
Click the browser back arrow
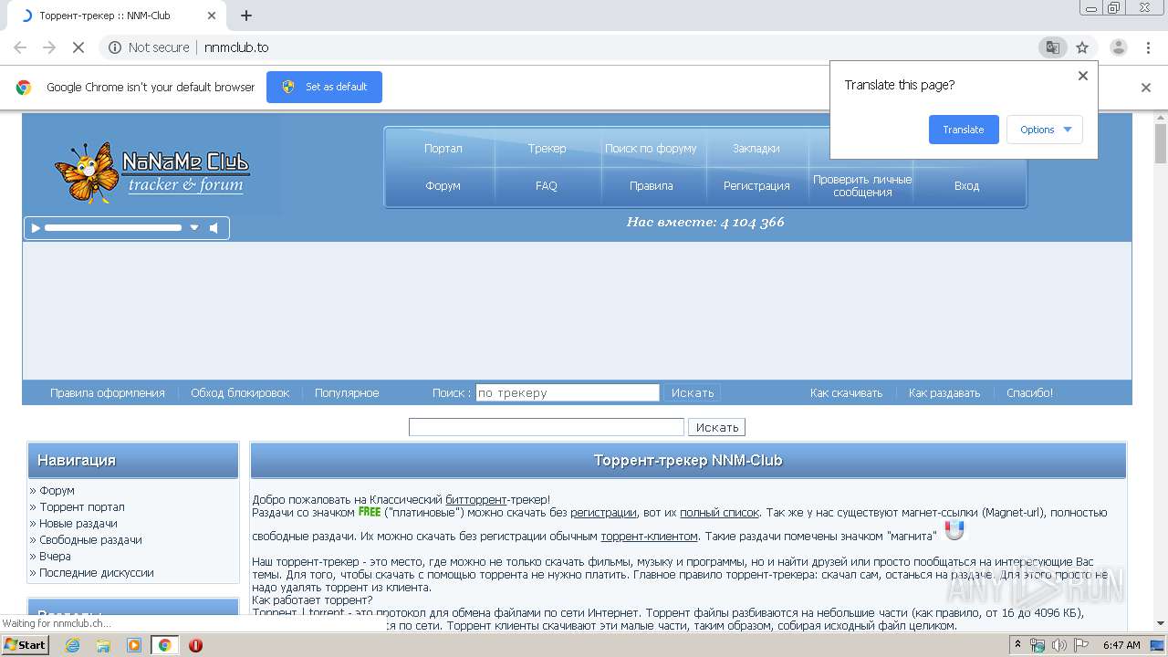click(20, 47)
